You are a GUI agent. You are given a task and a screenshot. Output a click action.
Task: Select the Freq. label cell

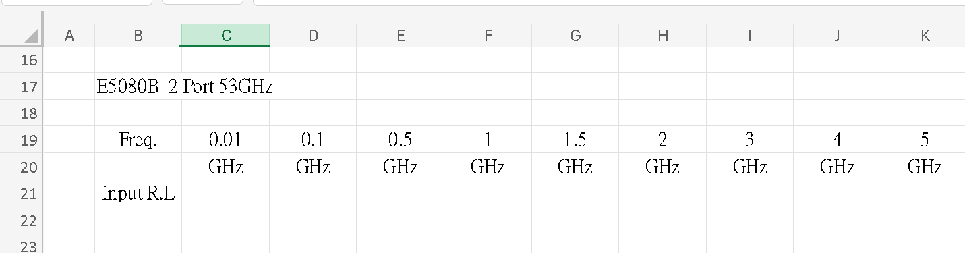pos(138,140)
